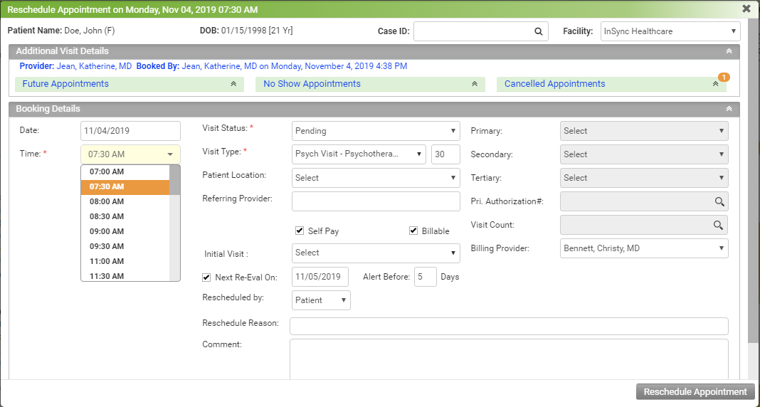Toggle the Billable checkbox

coord(413,231)
